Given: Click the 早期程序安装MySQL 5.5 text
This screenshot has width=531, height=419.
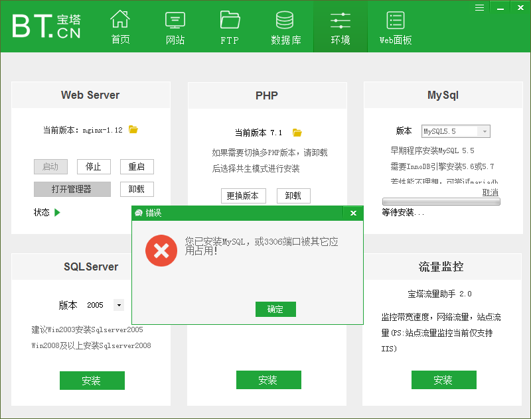Looking at the screenshot, I should click(432, 150).
